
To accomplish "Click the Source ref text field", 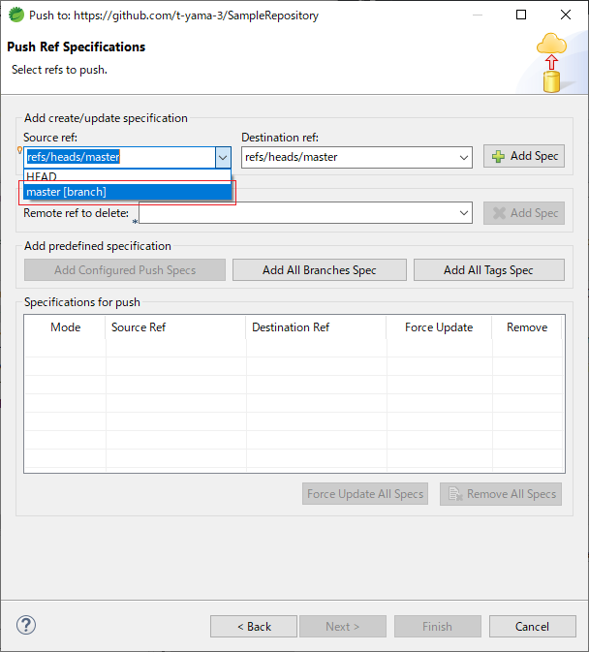I will point(120,157).
